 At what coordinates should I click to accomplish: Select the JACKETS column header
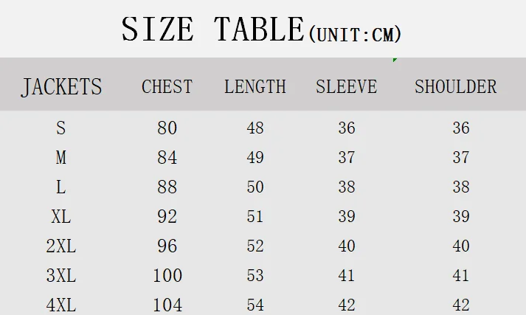(x=61, y=87)
